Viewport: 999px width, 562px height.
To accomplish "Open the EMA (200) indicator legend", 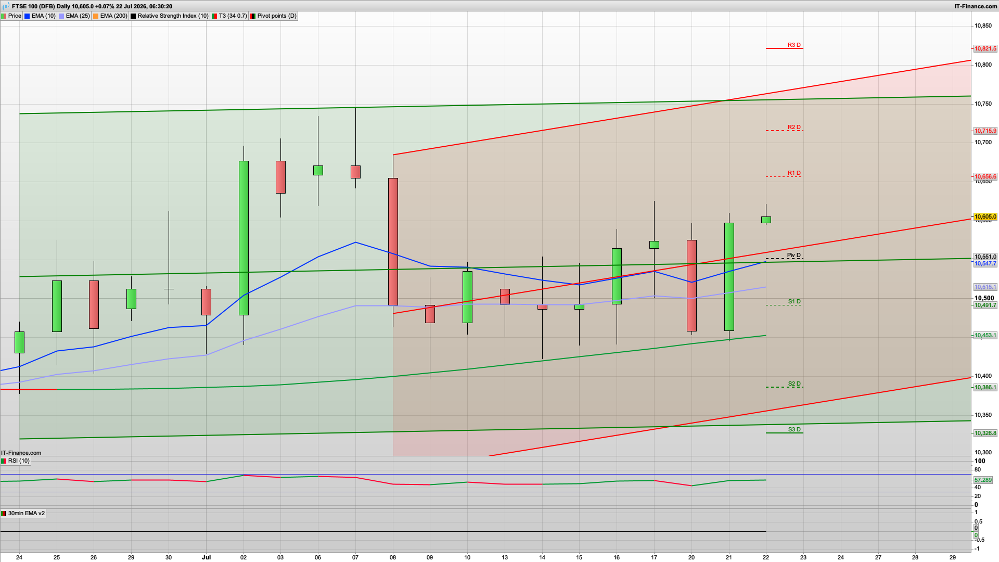I will point(110,16).
